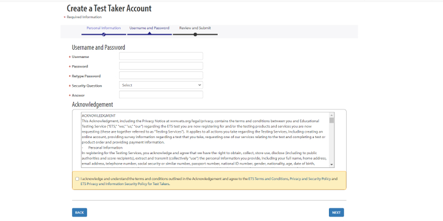Switch to the Personal Information tab
This screenshot has width=443, height=221.
104,28
